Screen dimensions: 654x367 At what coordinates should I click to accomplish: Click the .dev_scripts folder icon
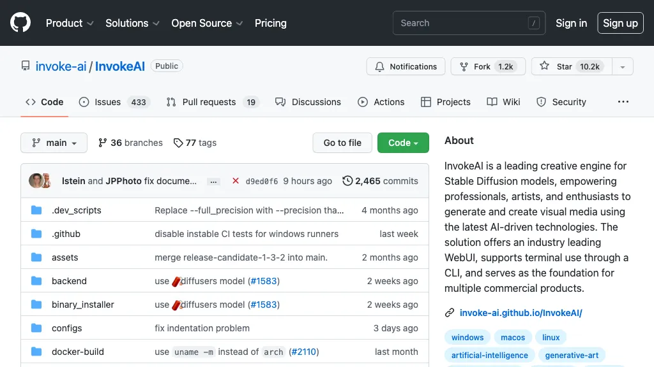pyautogui.click(x=37, y=210)
